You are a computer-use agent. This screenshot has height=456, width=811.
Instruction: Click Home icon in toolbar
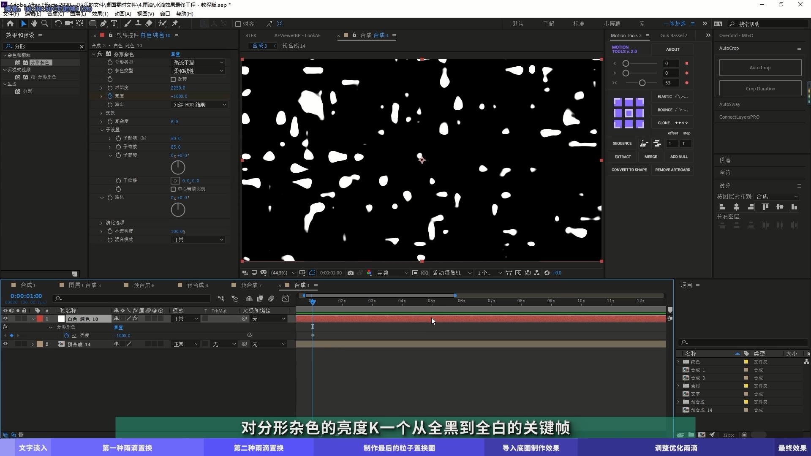click(10, 24)
